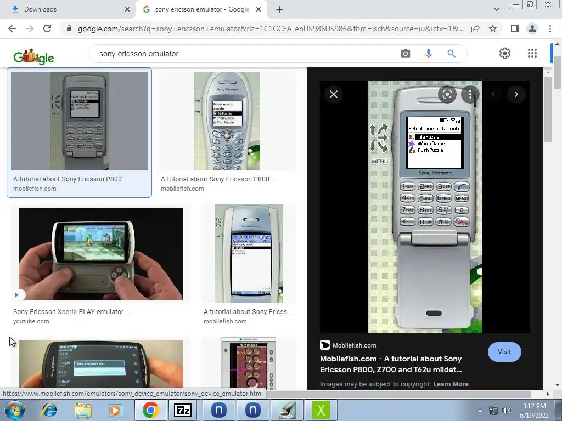
Task: Click the Chrome taskbar icon
Action: click(x=150, y=410)
